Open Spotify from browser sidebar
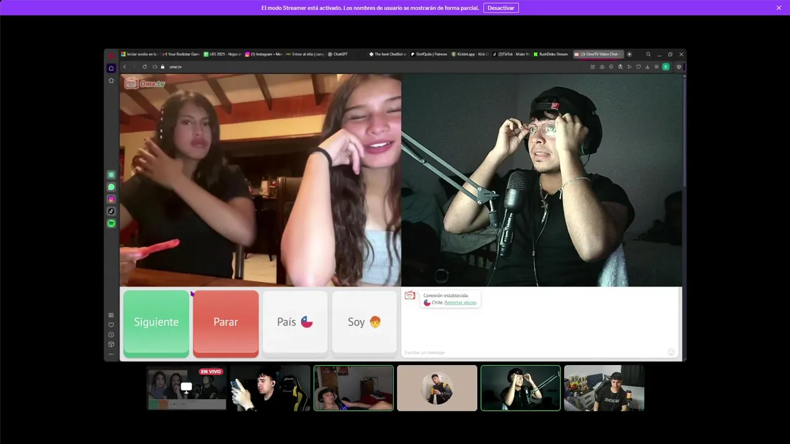Viewport: 790px width, 444px height. click(111, 223)
